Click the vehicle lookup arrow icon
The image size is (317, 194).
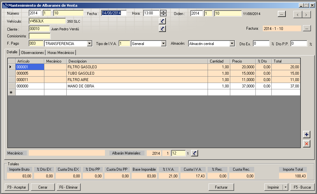pyautogui.click(x=162, y=21)
